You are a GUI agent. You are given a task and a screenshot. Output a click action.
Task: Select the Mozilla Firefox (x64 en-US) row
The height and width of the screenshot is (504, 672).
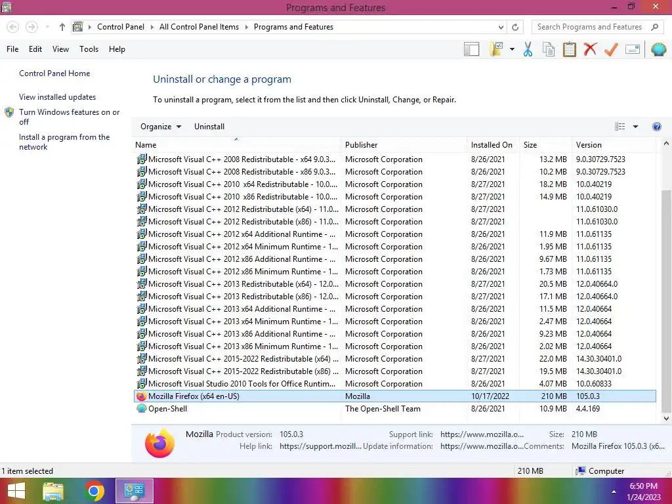point(394,396)
